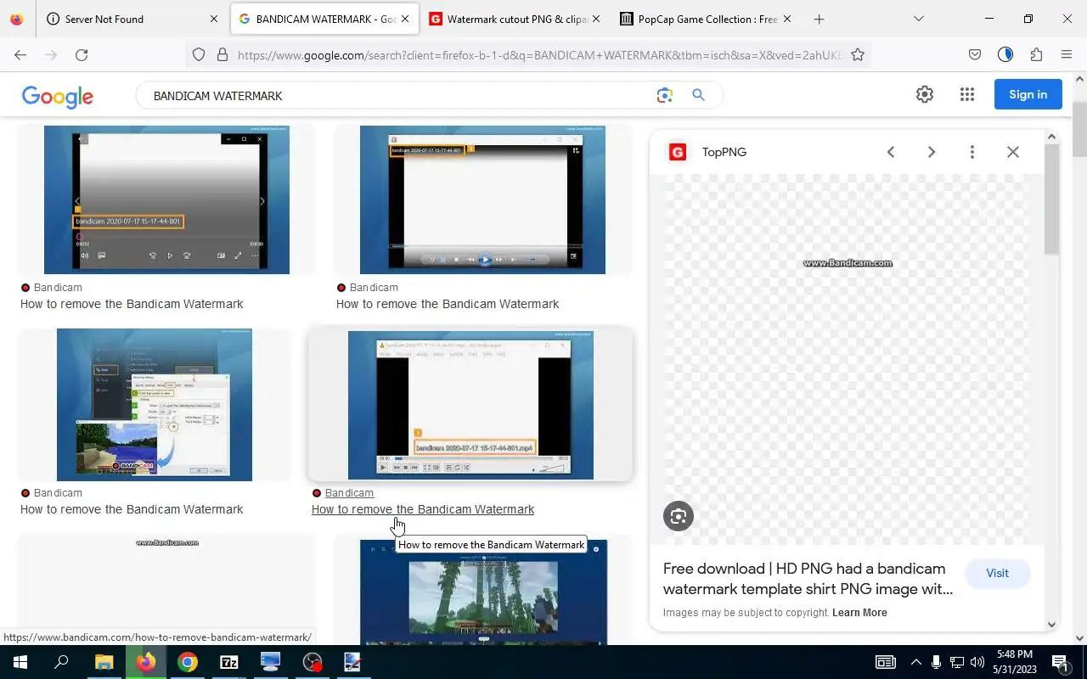This screenshot has height=679, width=1087.
Task: Click the large preview image in TopPNG panel
Action: 848,359
